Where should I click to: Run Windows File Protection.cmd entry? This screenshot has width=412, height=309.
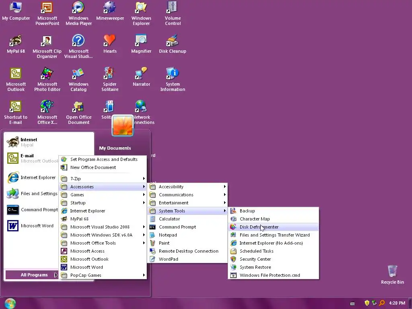274,275
